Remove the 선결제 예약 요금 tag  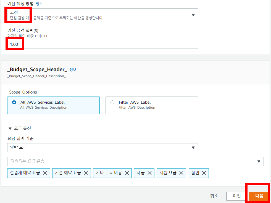pyautogui.click(x=45, y=173)
